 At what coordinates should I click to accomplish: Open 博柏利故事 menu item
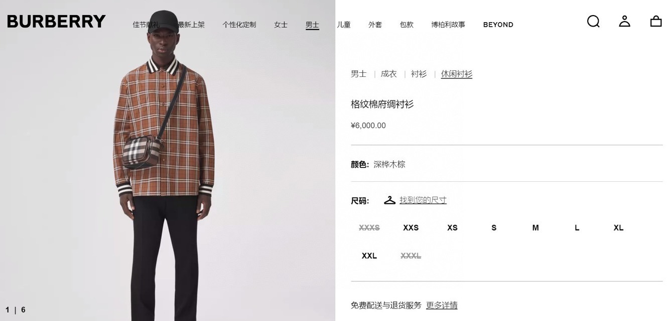[448, 25]
